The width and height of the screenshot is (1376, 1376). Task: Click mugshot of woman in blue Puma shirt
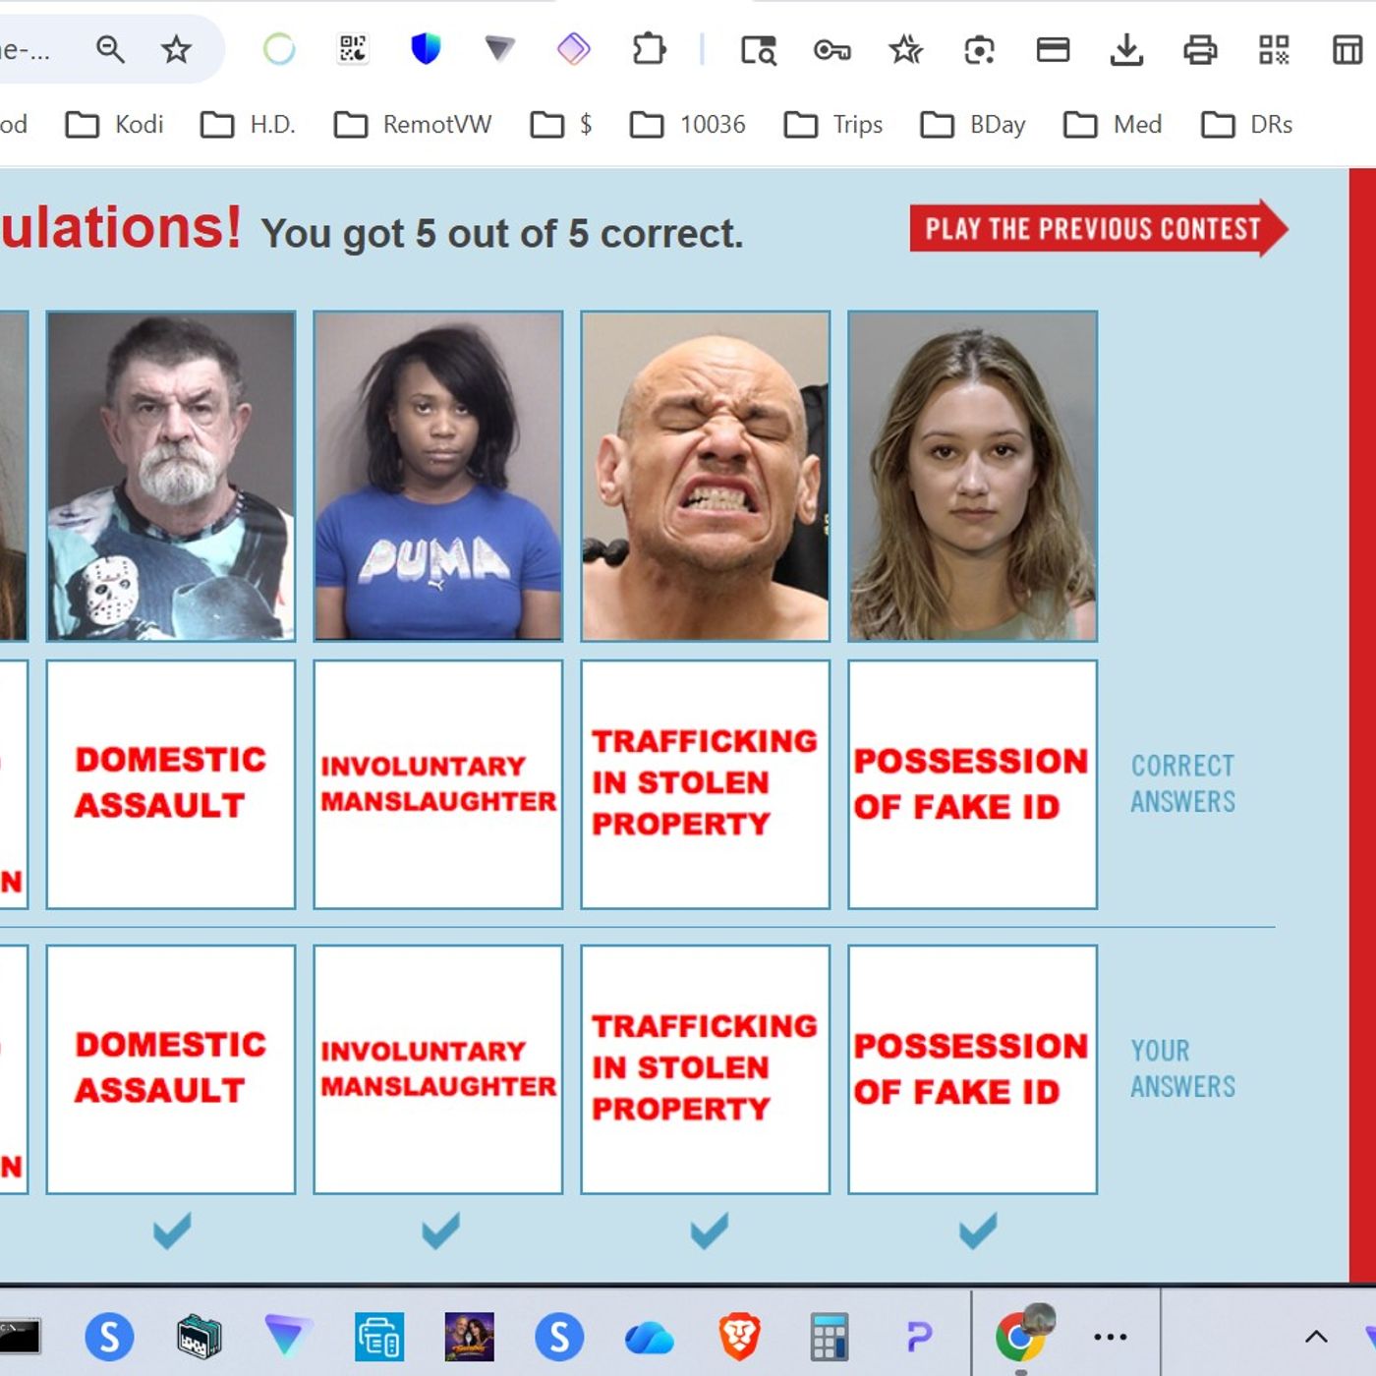click(x=438, y=477)
